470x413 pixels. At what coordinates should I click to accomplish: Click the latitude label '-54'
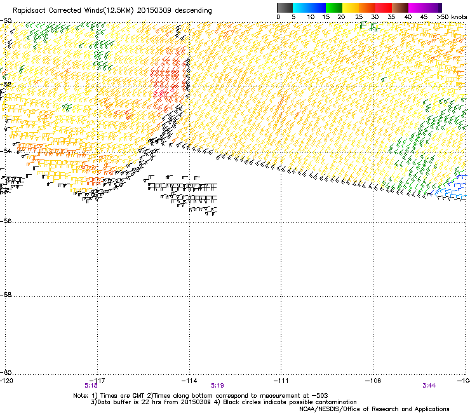click(x=6, y=151)
